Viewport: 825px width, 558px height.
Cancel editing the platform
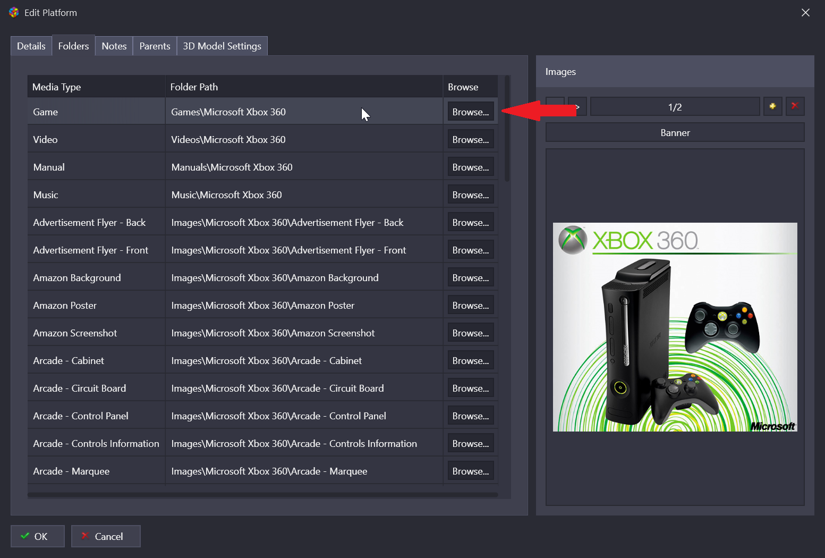pos(106,536)
